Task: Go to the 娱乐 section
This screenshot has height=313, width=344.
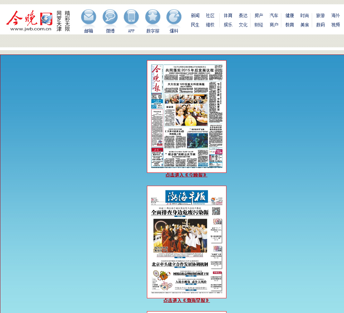Action: click(x=228, y=25)
